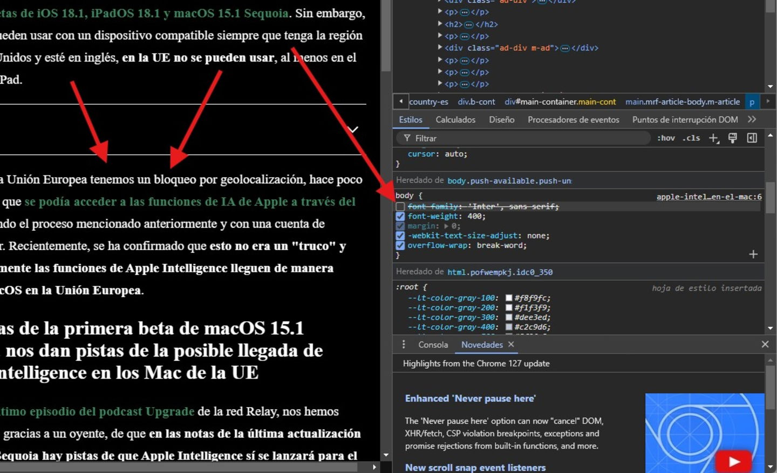This screenshot has height=473, width=777.
Task: Open the Enhanced 'Never pause here' link
Action: point(470,398)
